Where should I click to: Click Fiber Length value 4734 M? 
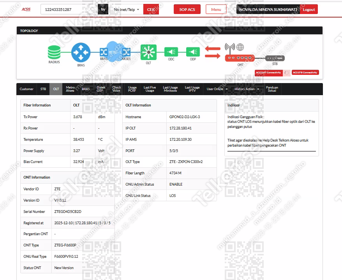tap(175, 173)
